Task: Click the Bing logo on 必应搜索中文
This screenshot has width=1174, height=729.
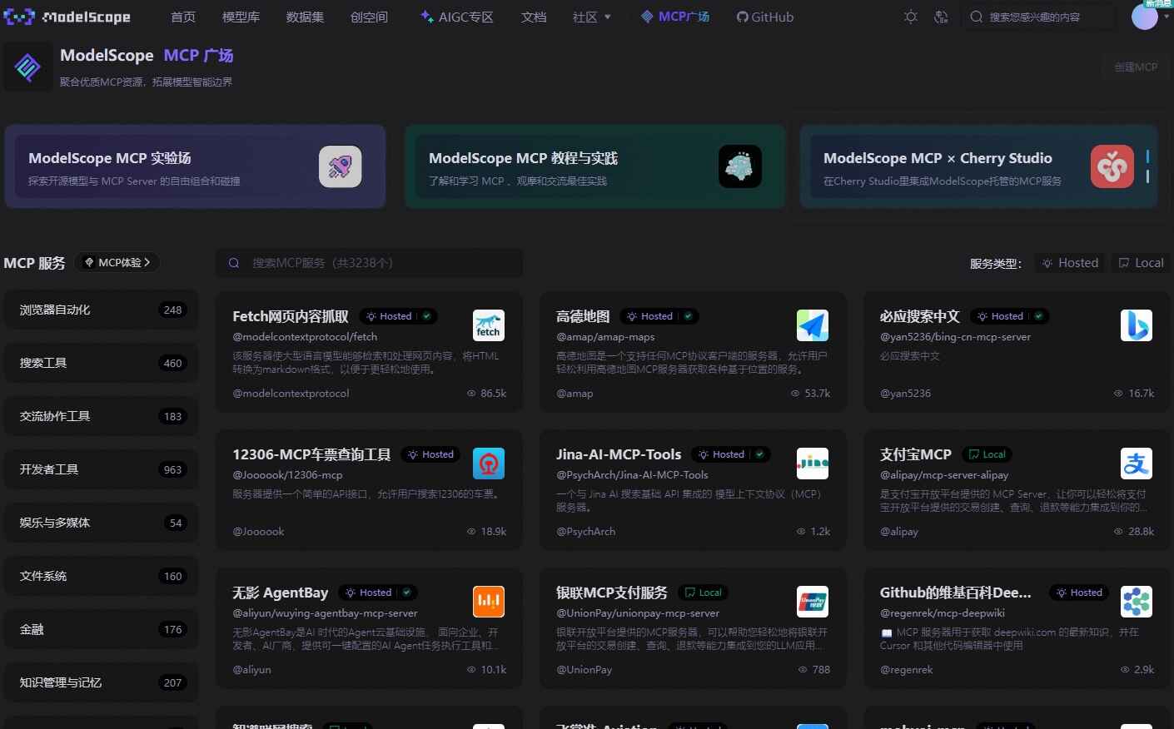Action: (x=1136, y=325)
